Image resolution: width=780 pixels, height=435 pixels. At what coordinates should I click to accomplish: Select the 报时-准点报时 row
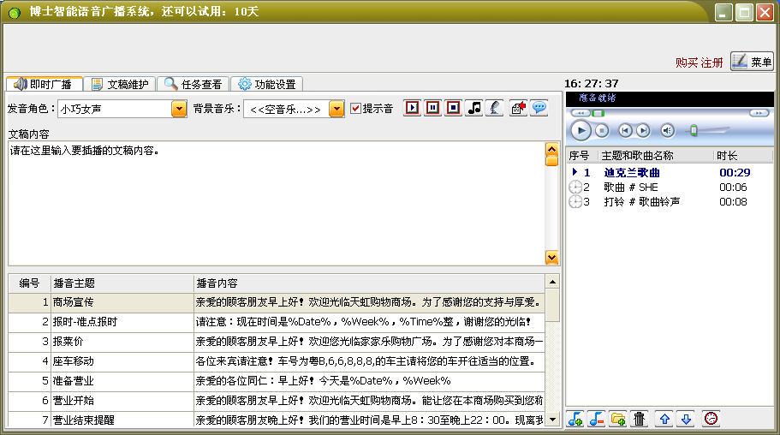tap(277, 322)
